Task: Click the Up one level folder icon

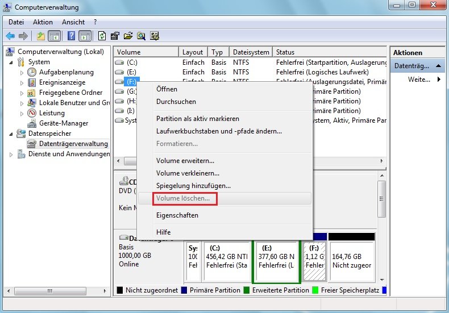Action: pyautogui.click(x=41, y=36)
